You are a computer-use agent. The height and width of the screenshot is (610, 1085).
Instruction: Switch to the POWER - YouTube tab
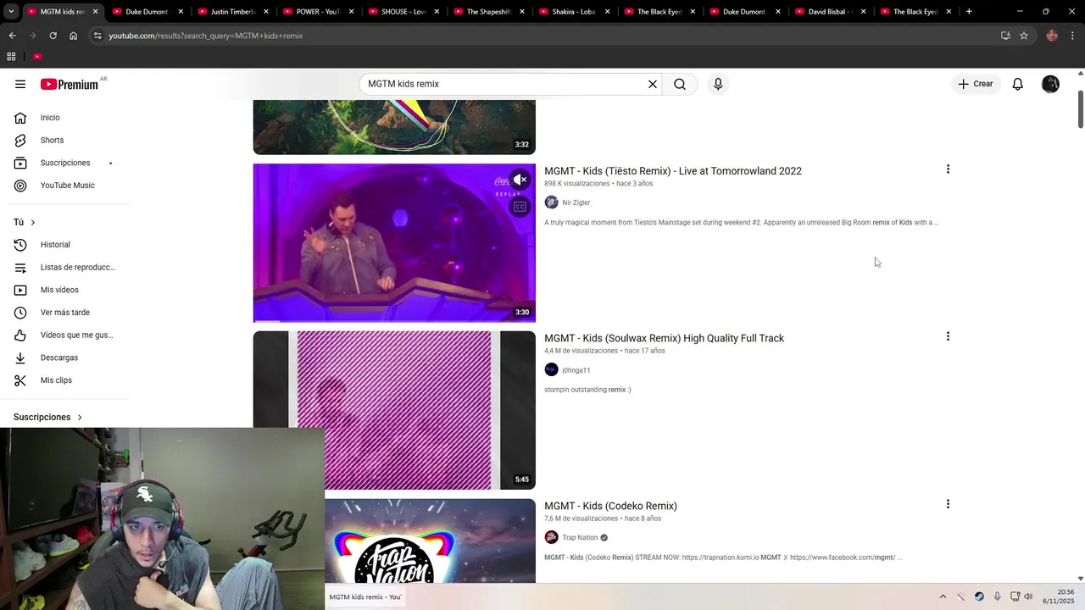coord(317,12)
